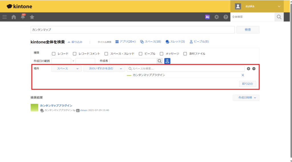Switch to アプリ(20+) title search tab
This screenshot has height=162, width=292.
pos(125,42)
